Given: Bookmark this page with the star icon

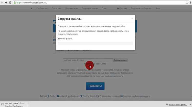Looking at the screenshot, I should pyautogui.click(x=187, y=3).
